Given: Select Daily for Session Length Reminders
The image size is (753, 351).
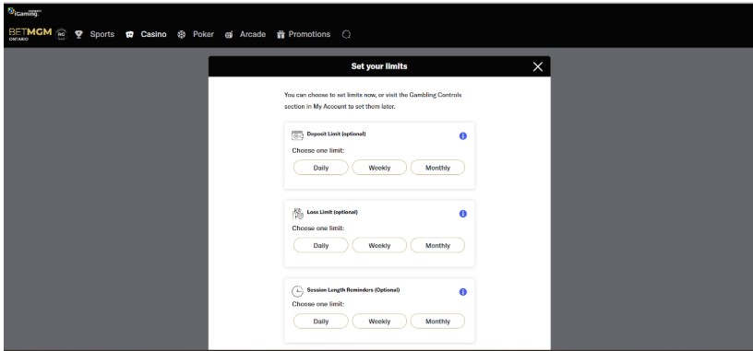Looking at the screenshot, I should pos(321,322).
